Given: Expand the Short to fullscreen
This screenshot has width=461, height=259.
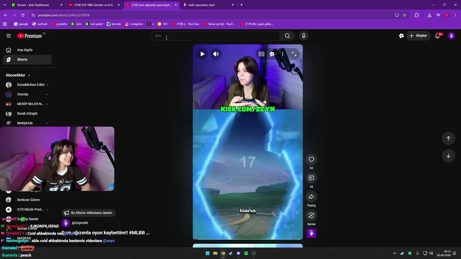Looking at the screenshot, I should [x=294, y=54].
